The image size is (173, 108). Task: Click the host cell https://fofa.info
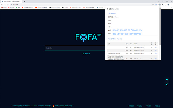[x=138, y=59]
